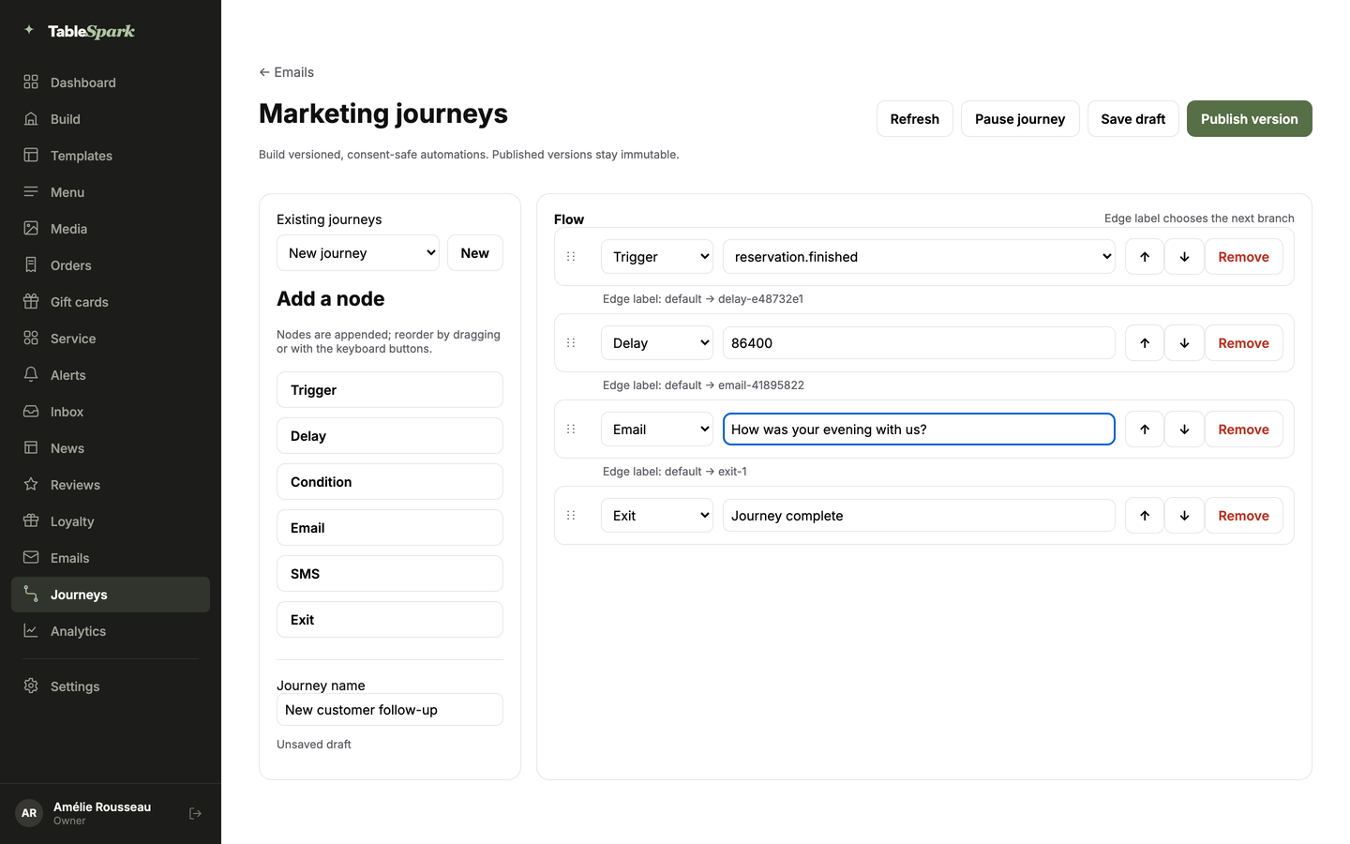The image size is (1350, 844).
Task: Move the Trigger node up with its arrow
Action: [x=1145, y=257]
